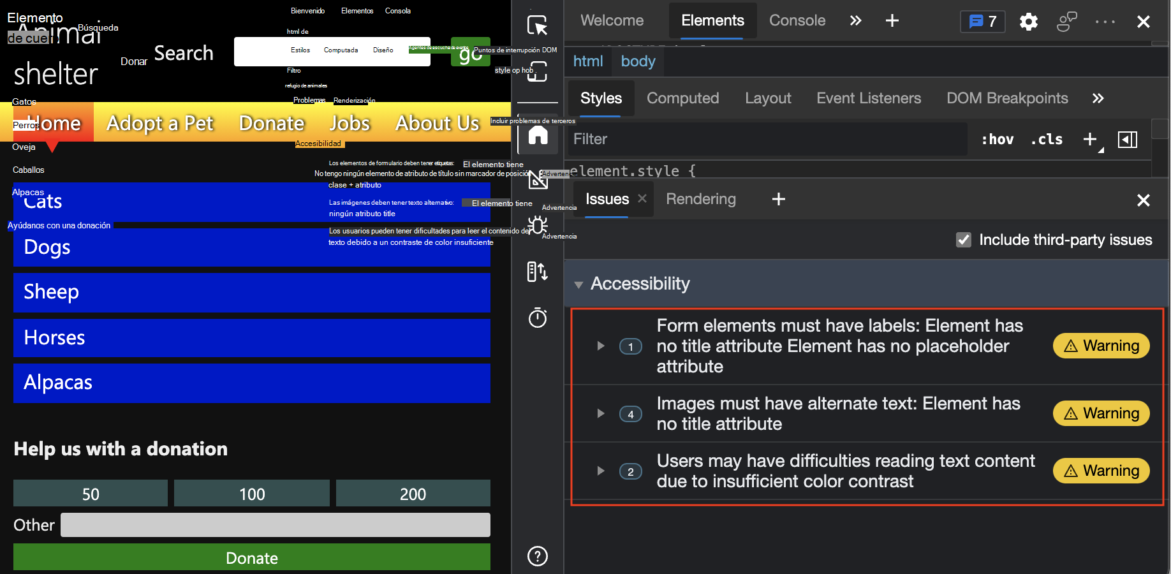Image resolution: width=1171 pixels, height=574 pixels.
Task: Open the Computed styles tab
Action: (682, 98)
